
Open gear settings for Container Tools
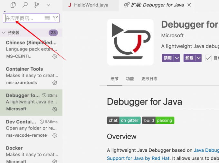point(55,83)
